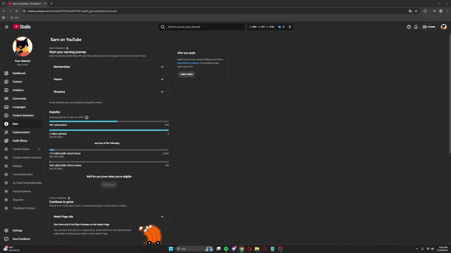Show hidden system tray icons

point(417,249)
